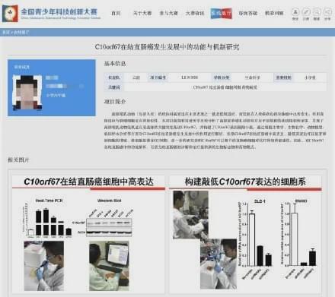The height and width of the screenshot is (297, 335).
Task: Click the share icon in header
Action: coord(327,12)
